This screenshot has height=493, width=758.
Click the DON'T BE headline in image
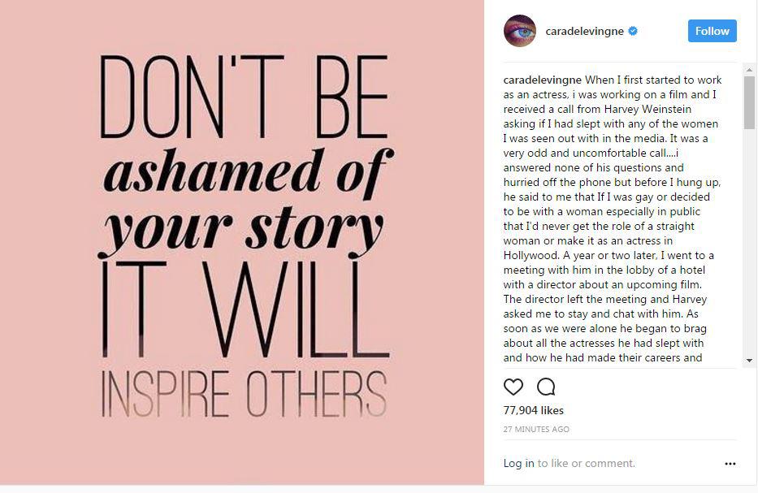click(x=244, y=97)
